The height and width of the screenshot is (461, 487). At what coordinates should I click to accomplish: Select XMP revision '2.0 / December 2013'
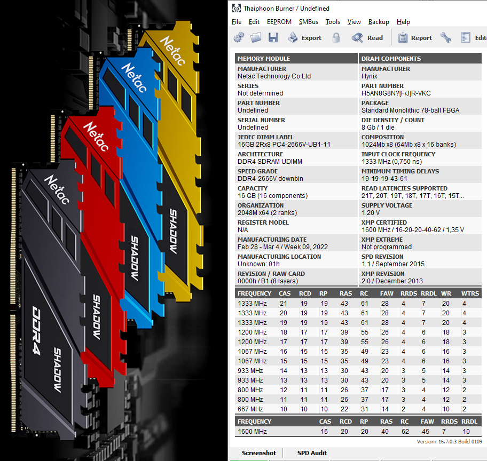(x=392, y=281)
